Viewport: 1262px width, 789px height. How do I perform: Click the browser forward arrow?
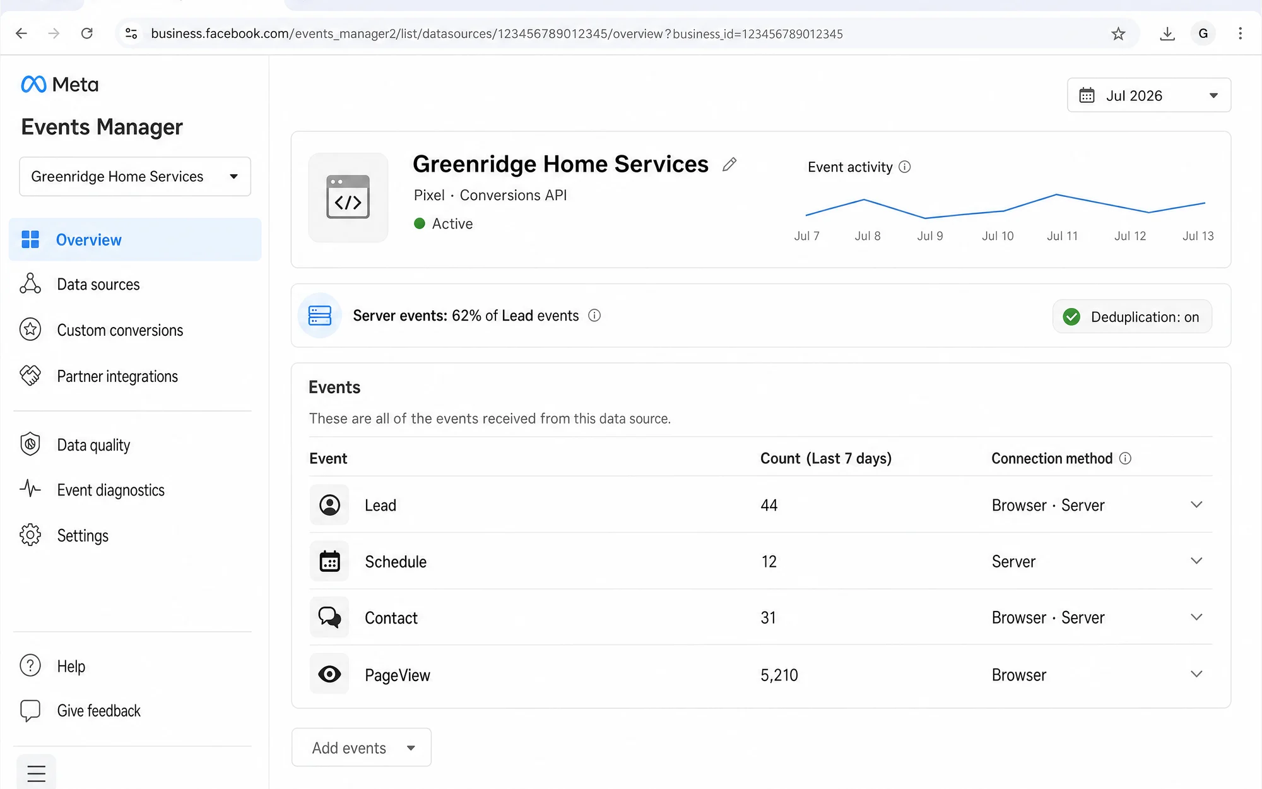[54, 33]
